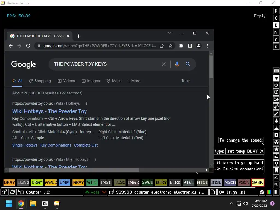Open the Liquids menu droplet icon
Viewport: 280px width, 210px height.
(276, 121)
